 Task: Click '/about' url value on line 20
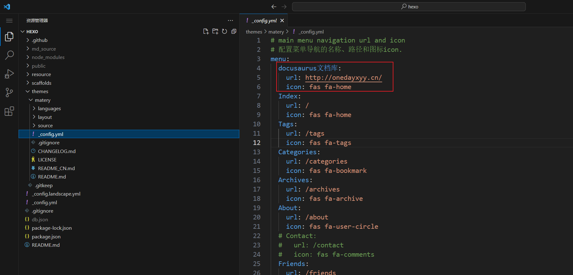(317, 217)
